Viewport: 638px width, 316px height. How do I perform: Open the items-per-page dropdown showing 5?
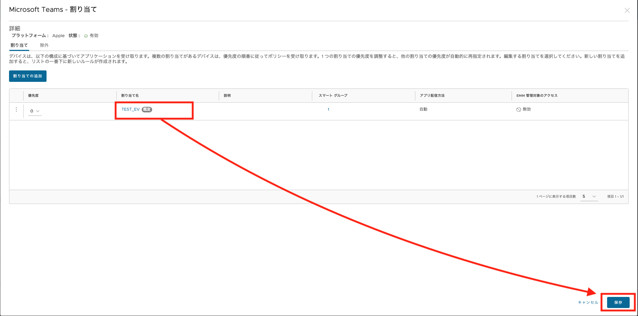click(x=589, y=196)
